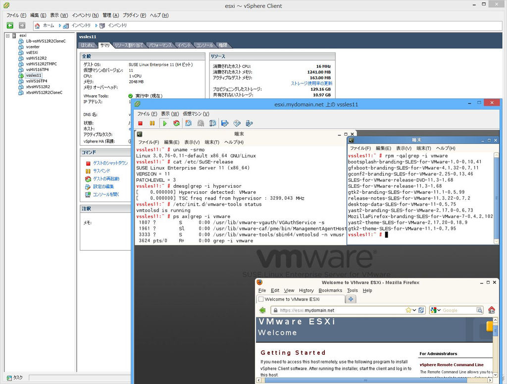The width and height of the screenshot is (507, 384).
Task: Switch to the コンソール tab
Action: [204, 45]
